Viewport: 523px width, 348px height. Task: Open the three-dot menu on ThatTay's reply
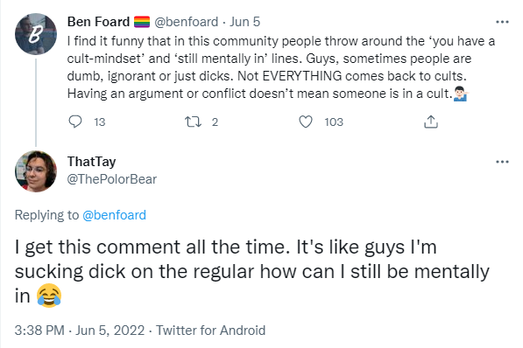(x=502, y=162)
